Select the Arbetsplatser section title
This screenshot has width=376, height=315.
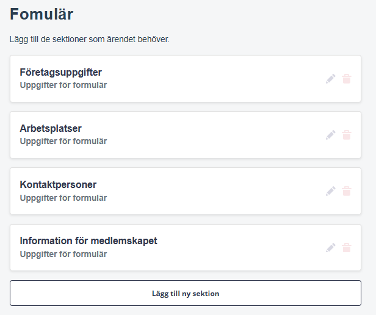(51, 128)
